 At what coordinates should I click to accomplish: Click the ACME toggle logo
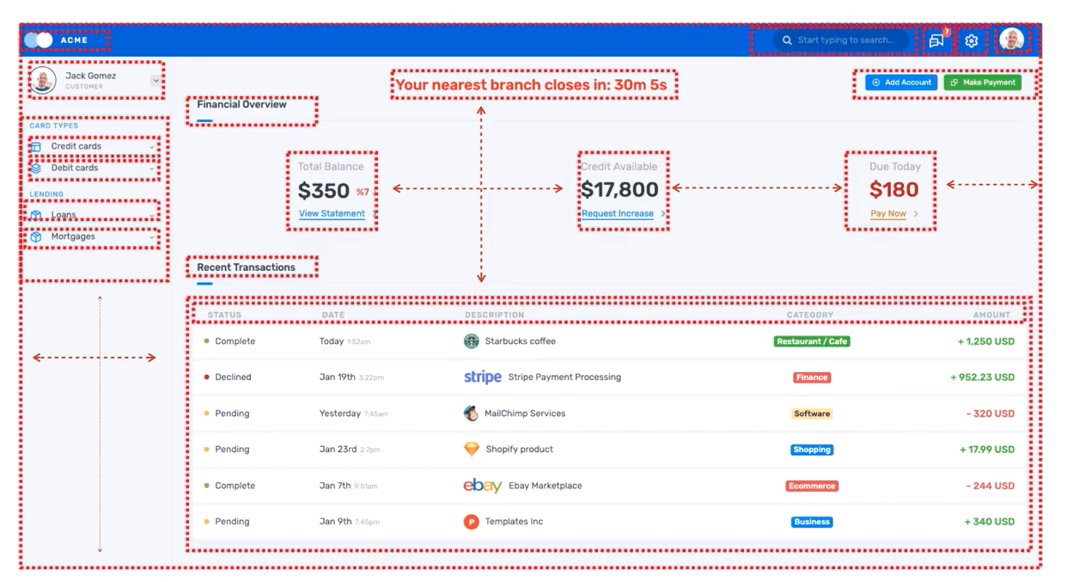pos(39,40)
